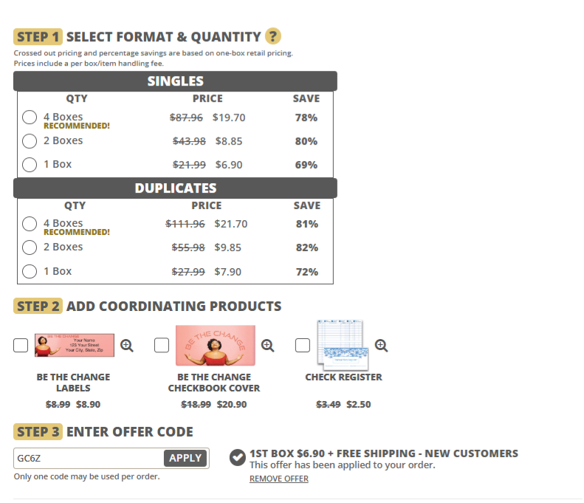Click the check register thumbnail image
Screen dimensions: 584x503
[342, 345]
